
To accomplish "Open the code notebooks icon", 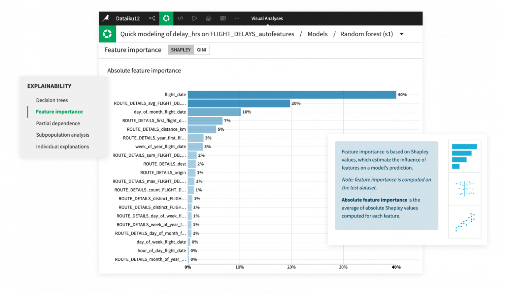I will pos(180,18).
